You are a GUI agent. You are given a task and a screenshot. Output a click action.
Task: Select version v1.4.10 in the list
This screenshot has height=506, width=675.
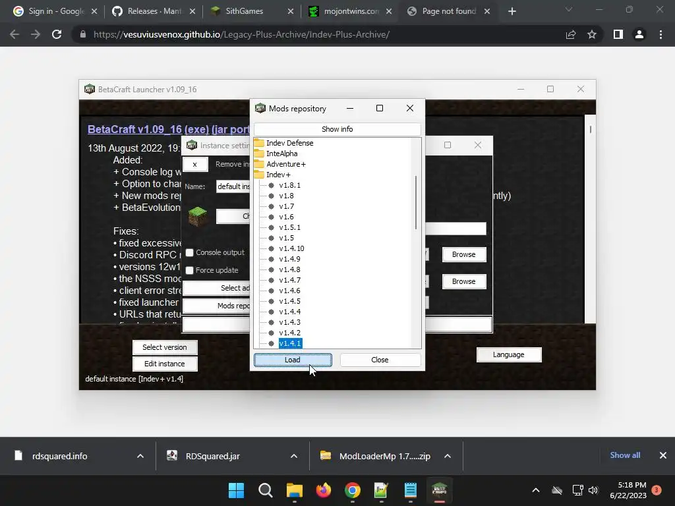pyautogui.click(x=291, y=248)
